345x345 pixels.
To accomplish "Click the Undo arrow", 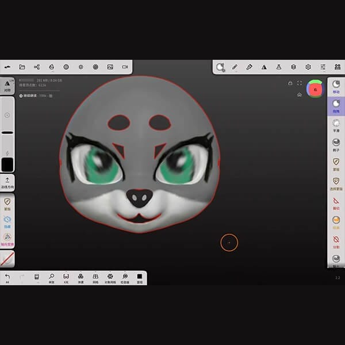I will pos(7,278).
